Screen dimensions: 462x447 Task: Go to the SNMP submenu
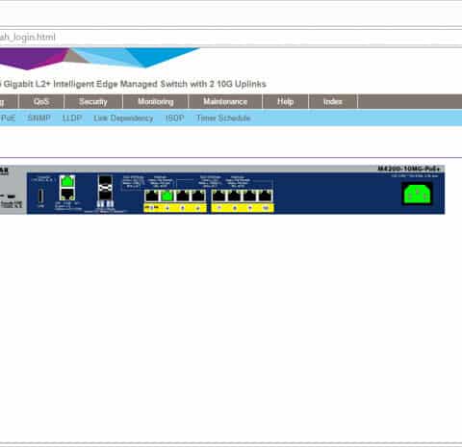click(38, 118)
